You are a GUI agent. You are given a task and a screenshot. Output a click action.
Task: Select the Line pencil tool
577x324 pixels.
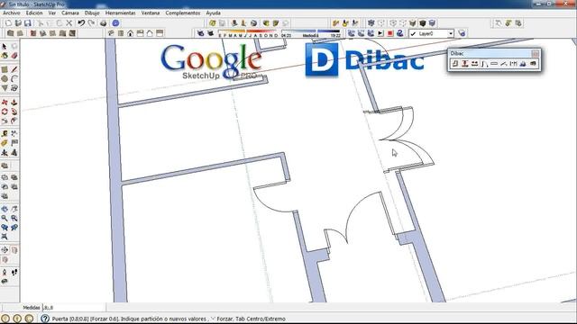tap(14, 69)
